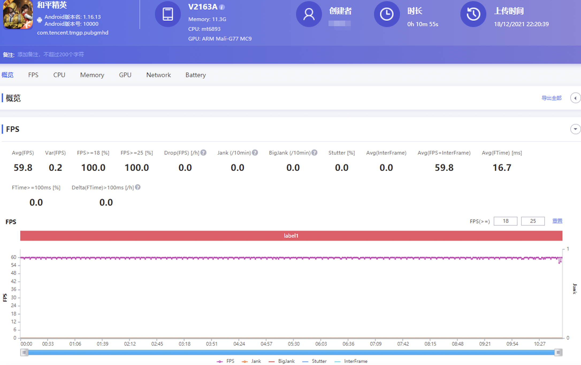
Task: Click the CPU: mt6893 text
Action: 204,29
